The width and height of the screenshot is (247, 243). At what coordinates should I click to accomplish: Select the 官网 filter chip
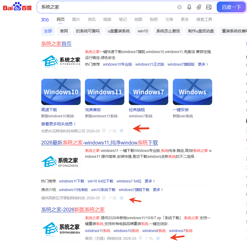64,31
